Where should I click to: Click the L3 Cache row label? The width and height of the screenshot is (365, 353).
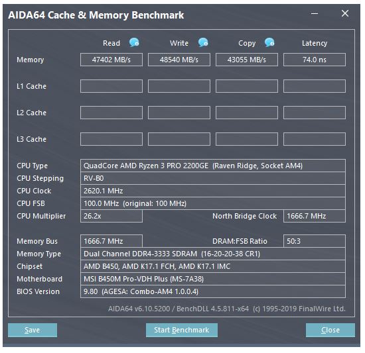(x=31, y=139)
